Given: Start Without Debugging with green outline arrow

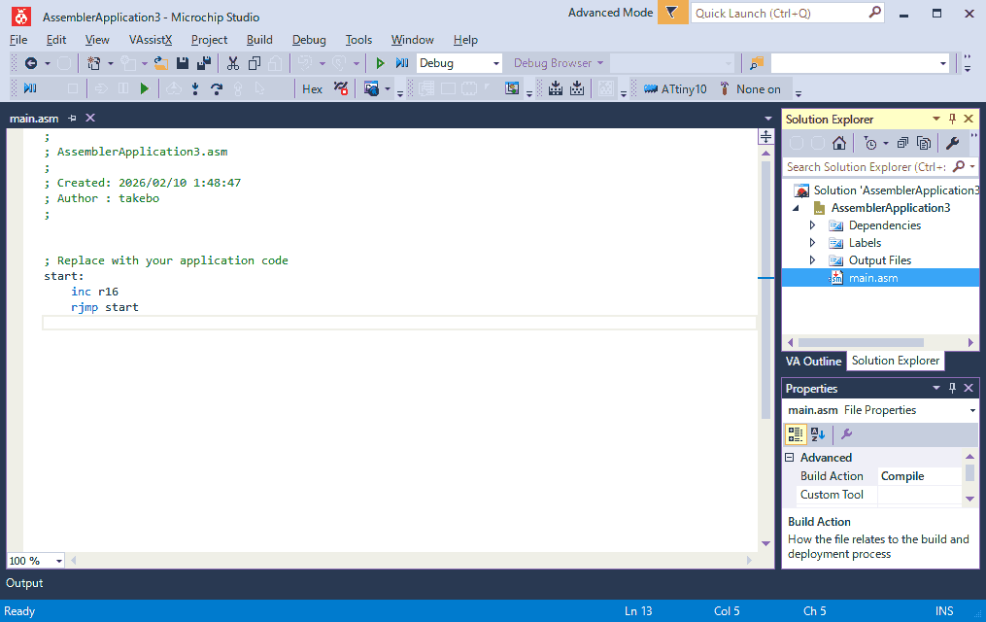Looking at the screenshot, I should click(380, 63).
